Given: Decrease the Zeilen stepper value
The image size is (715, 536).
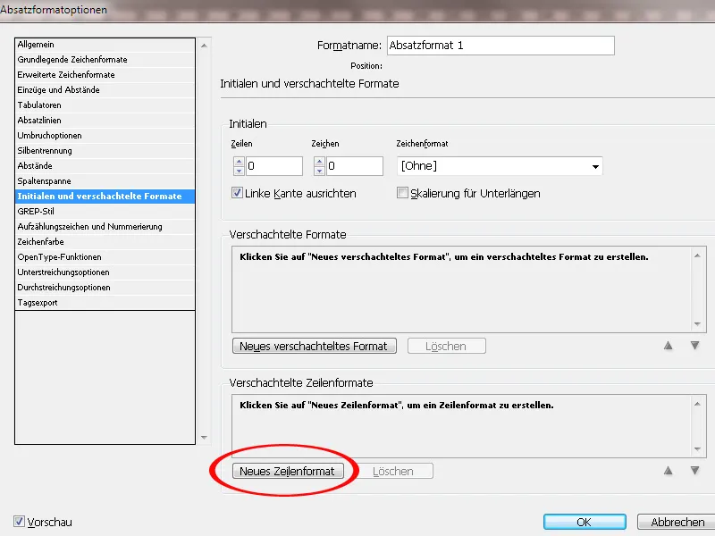Looking at the screenshot, I should tap(239, 171).
